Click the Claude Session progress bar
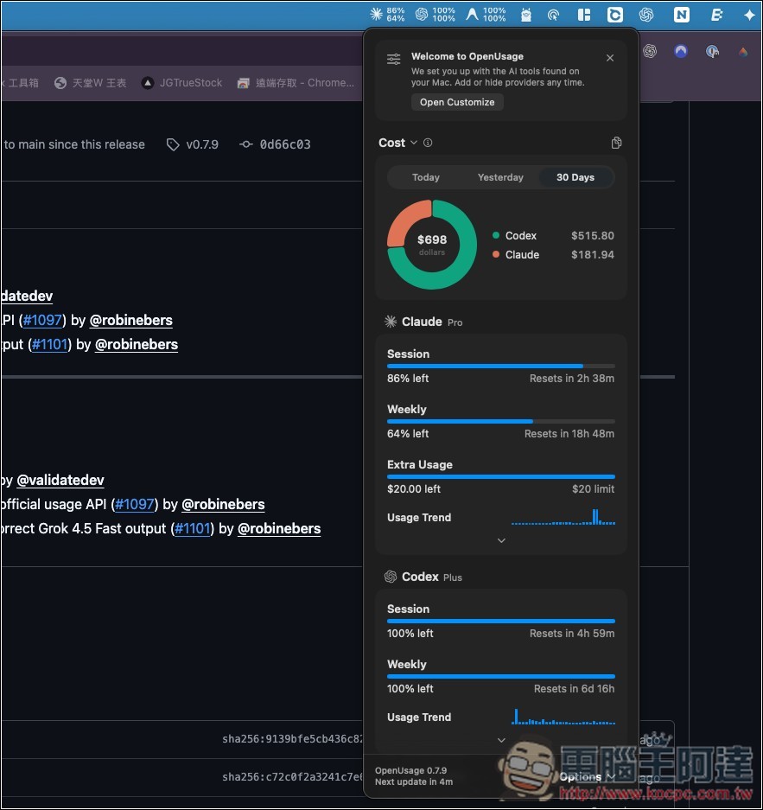Viewport: 763px width, 810px height. [501, 367]
